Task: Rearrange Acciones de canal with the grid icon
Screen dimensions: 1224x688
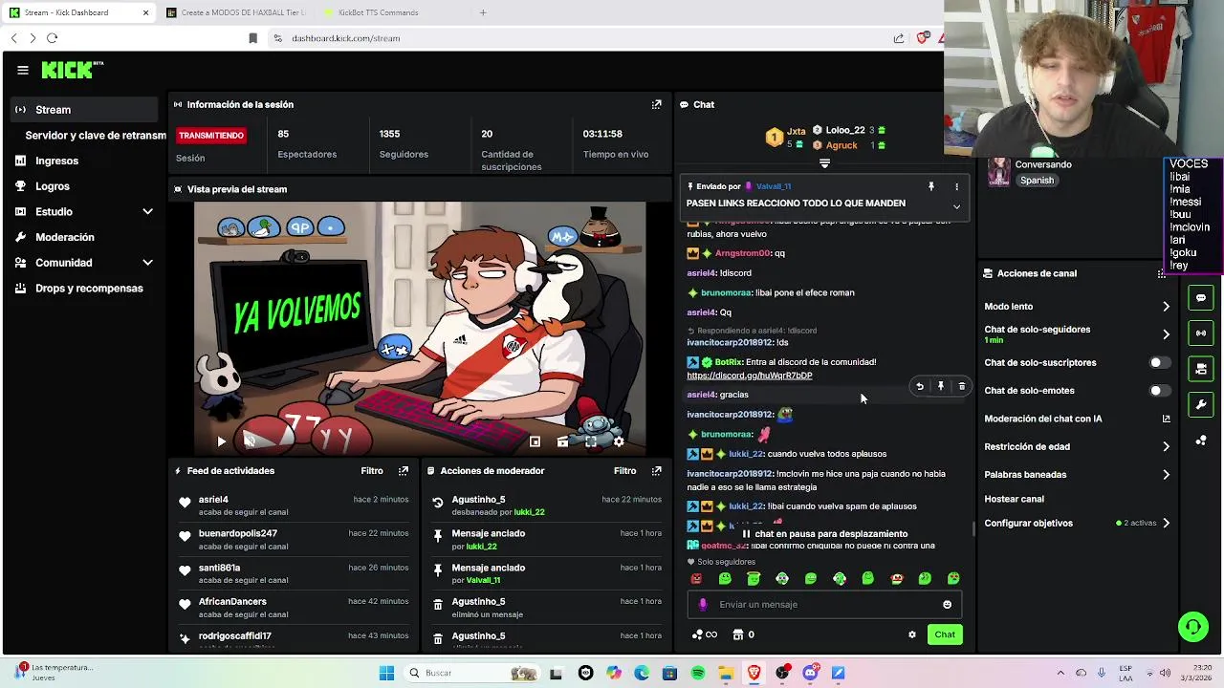Action: (x=1161, y=273)
